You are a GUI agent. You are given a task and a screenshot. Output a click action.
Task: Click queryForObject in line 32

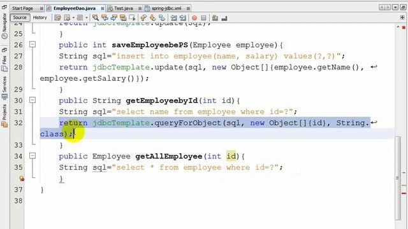(x=187, y=123)
